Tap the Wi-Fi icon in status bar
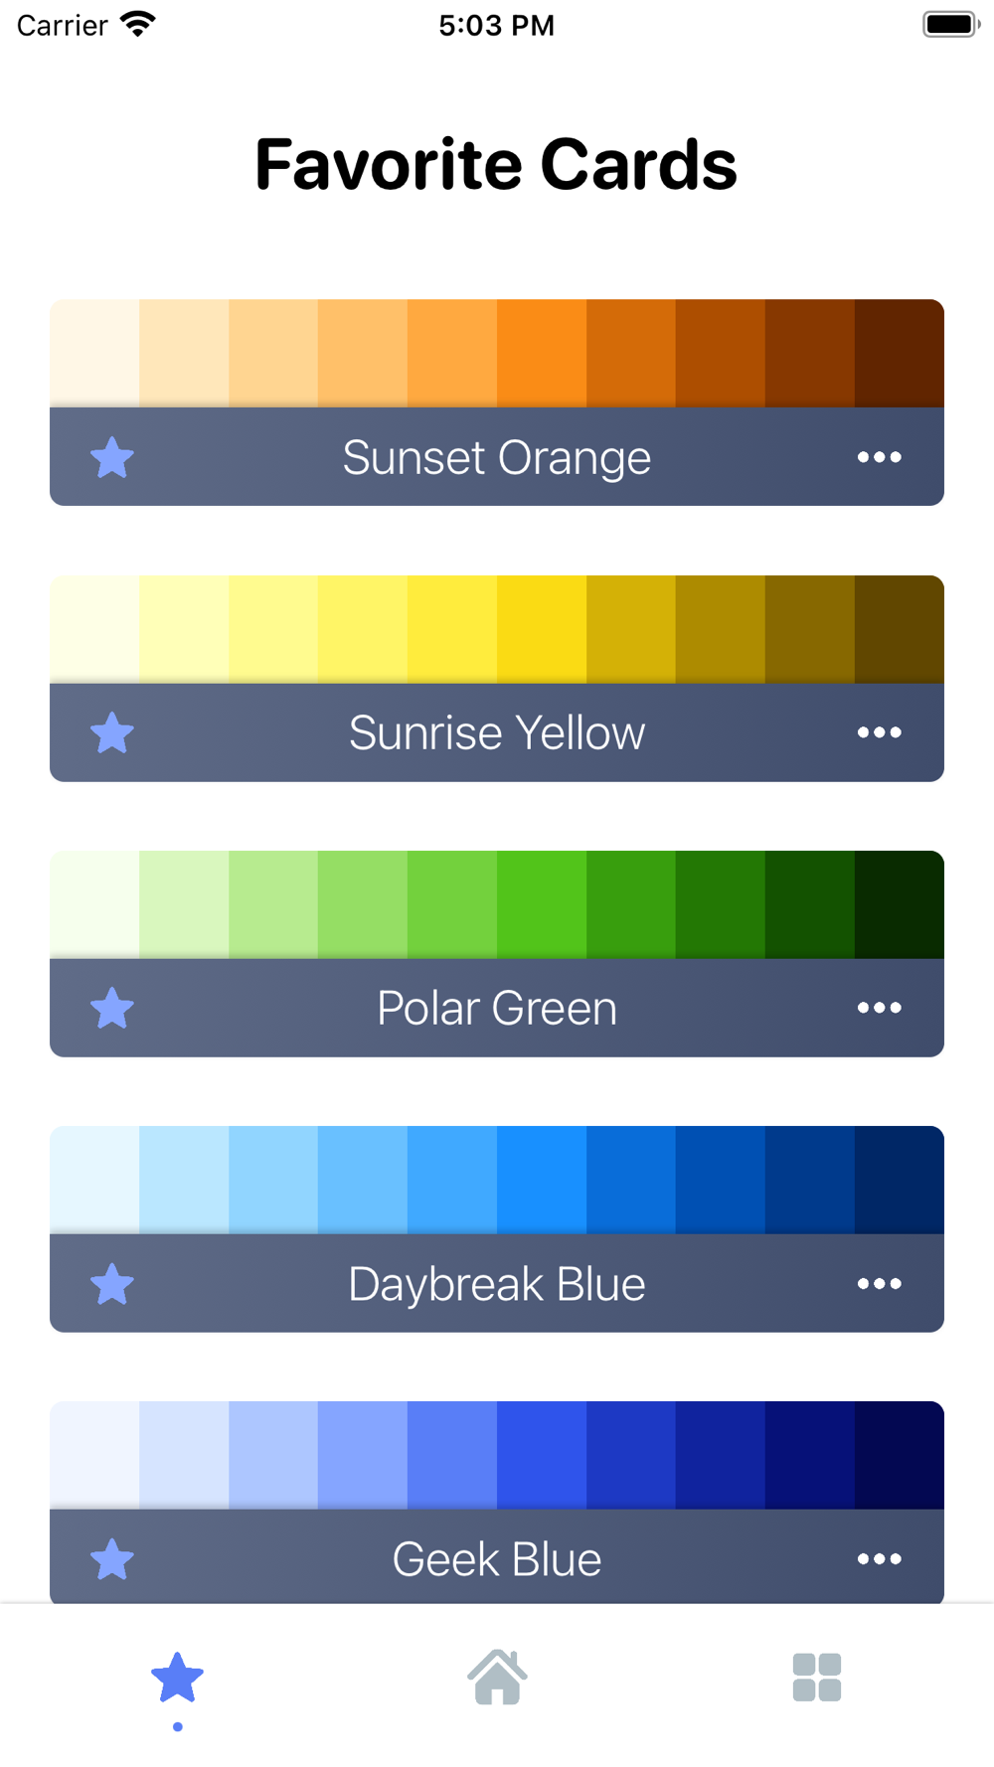 pyautogui.click(x=138, y=24)
